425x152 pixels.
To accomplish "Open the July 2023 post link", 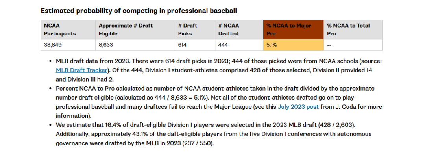I will [298, 107].
